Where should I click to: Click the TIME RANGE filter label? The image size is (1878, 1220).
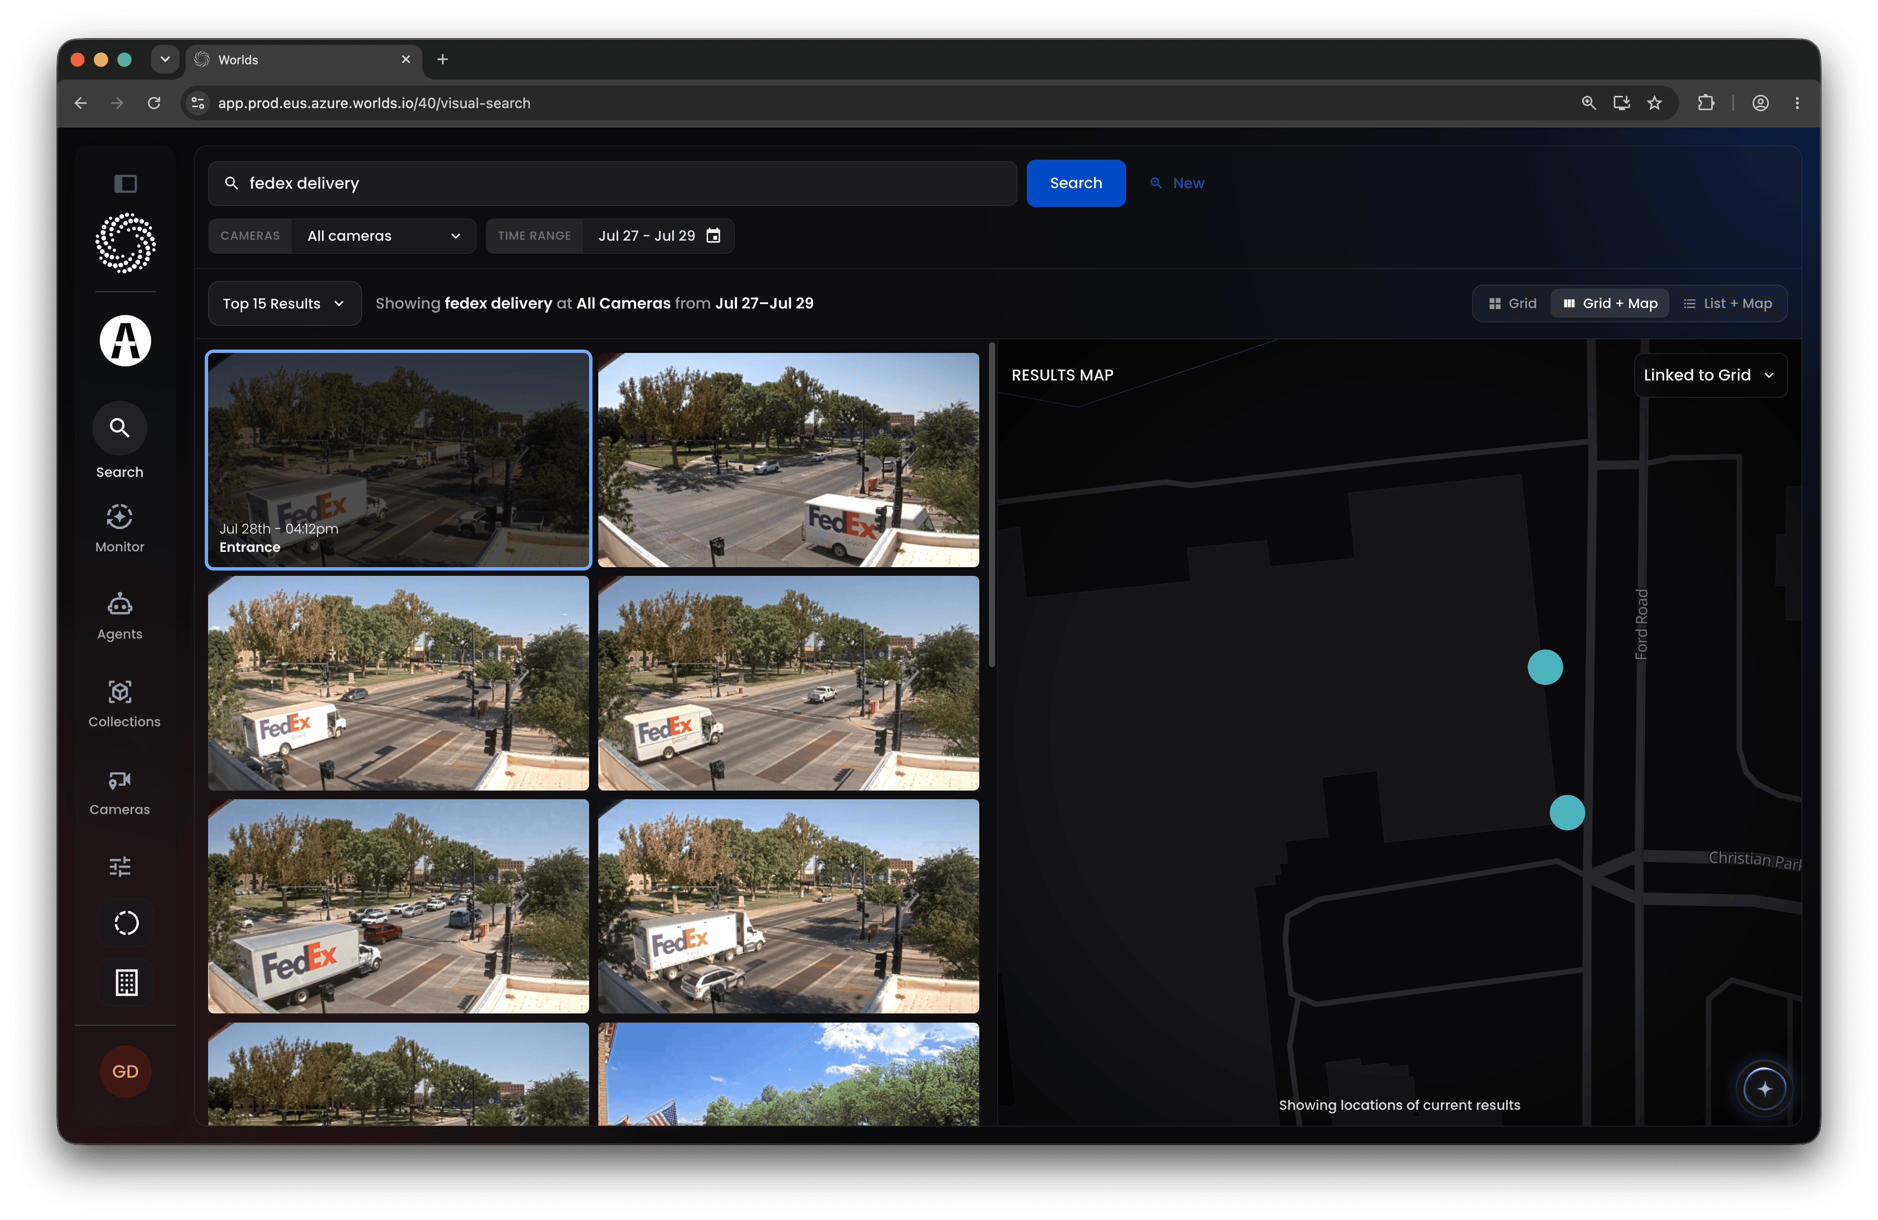coord(534,236)
